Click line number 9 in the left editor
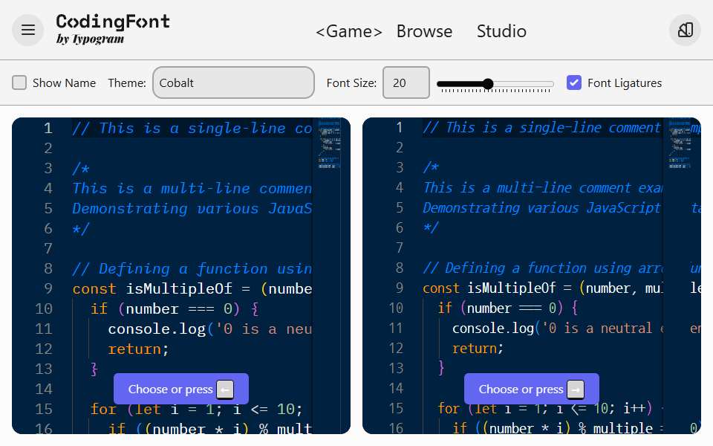The image size is (713, 446). click(x=48, y=288)
